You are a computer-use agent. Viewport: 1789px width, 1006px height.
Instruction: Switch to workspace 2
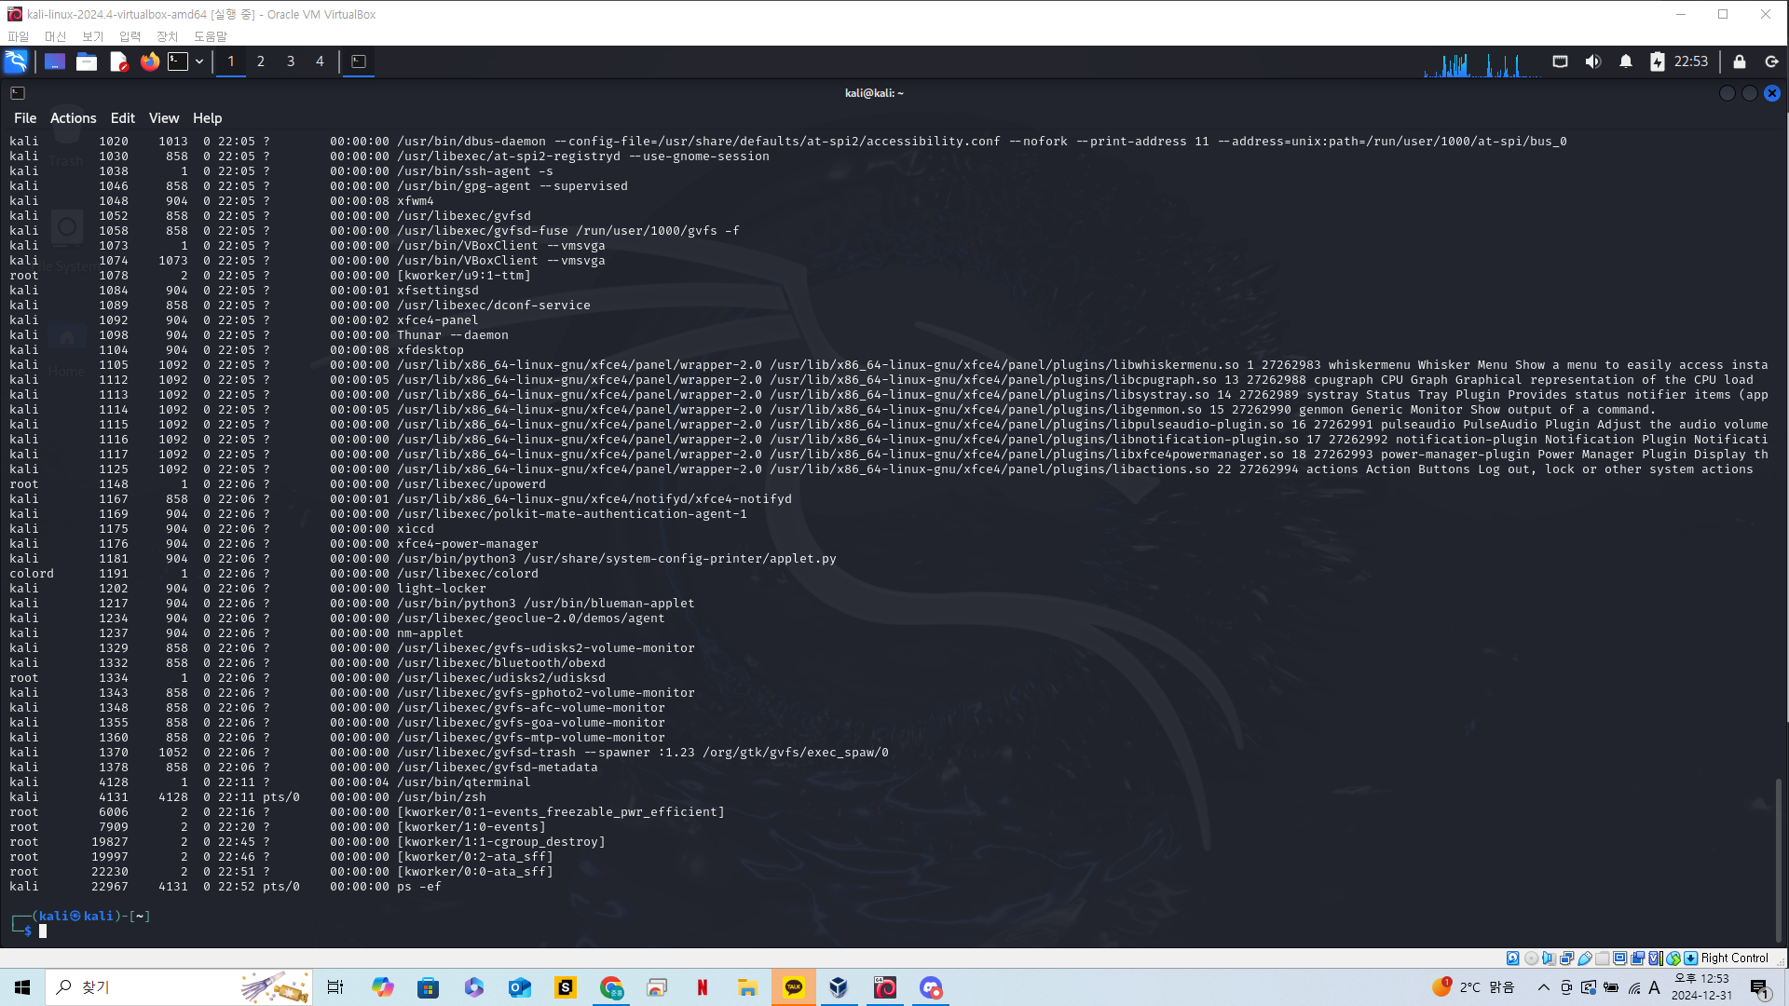(261, 61)
